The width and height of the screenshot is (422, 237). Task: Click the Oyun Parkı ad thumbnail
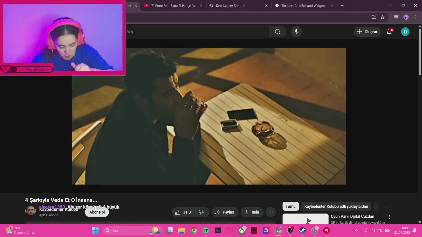tap(305, 219)
